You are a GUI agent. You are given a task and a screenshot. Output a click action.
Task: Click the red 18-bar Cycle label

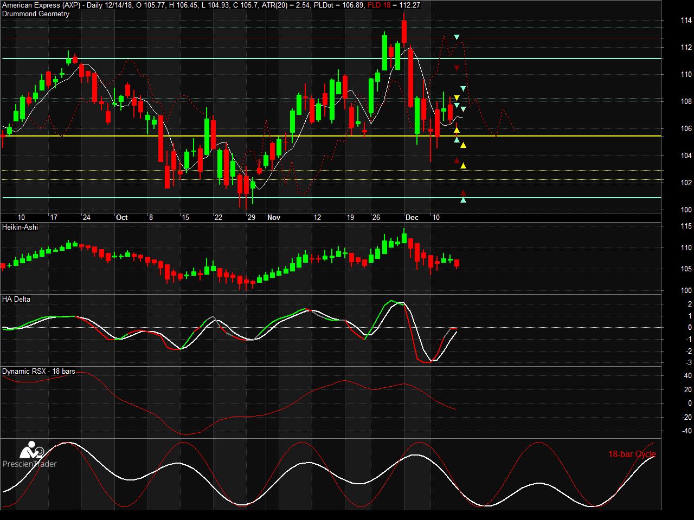pos(632,454)
